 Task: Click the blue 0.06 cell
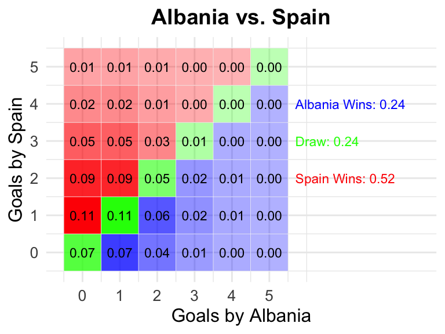pyautogui.click(x=157, y=216)
